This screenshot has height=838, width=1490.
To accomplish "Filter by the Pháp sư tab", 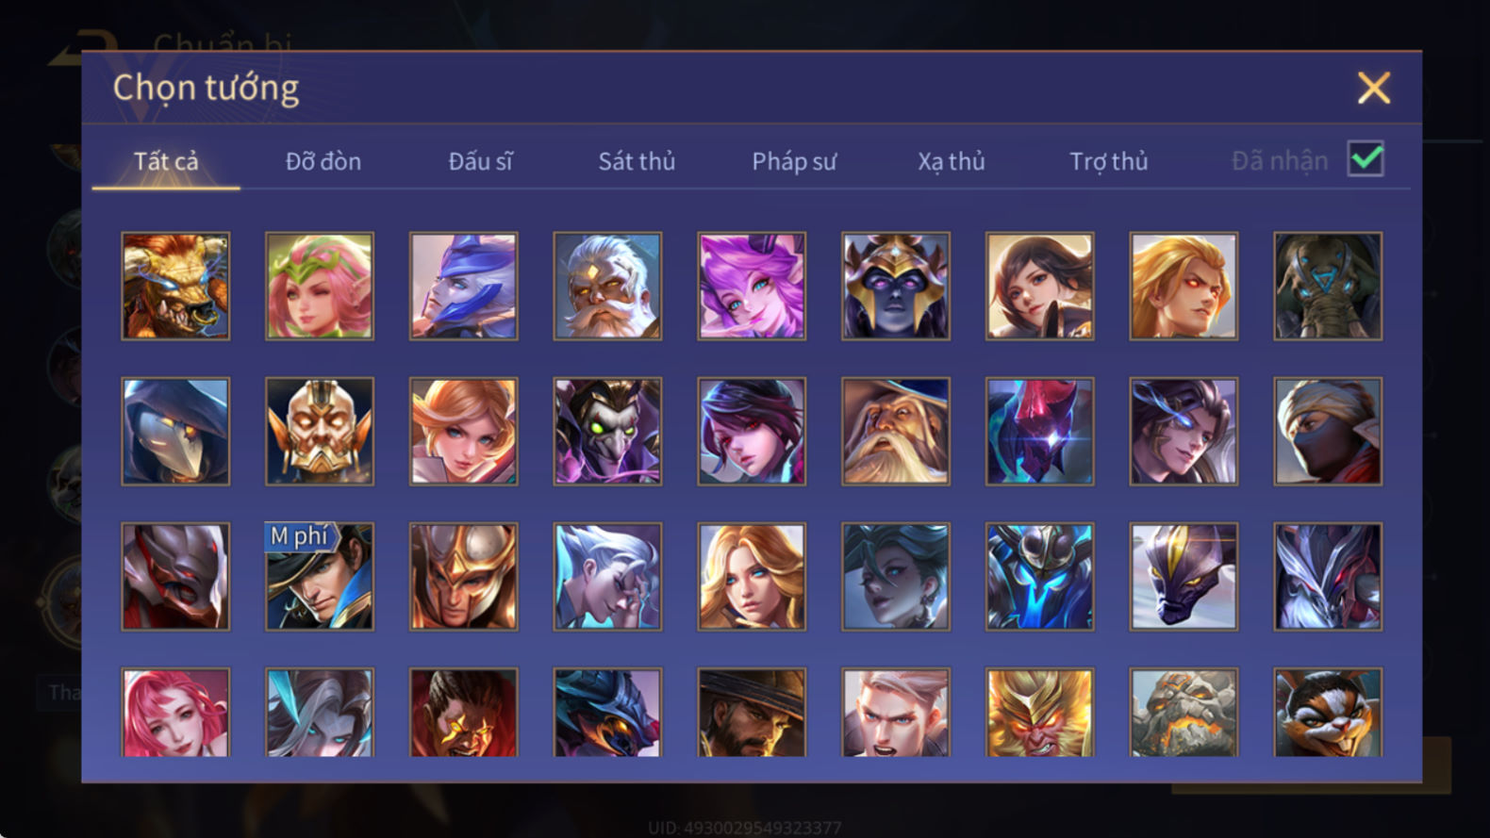I will (x=794, y=161).
